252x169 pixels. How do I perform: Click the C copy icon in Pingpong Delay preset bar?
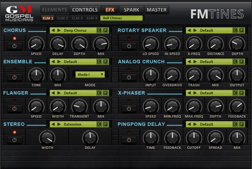(235, 124)
